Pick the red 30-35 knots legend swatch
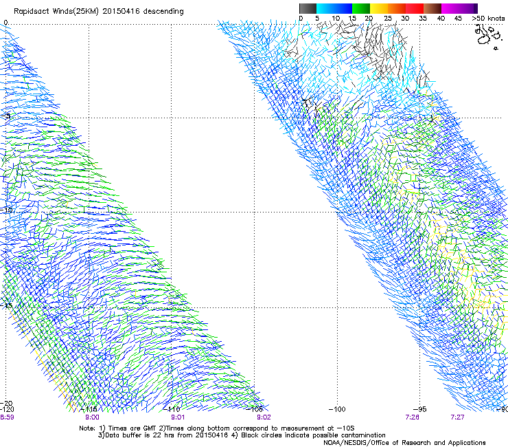 415,8
